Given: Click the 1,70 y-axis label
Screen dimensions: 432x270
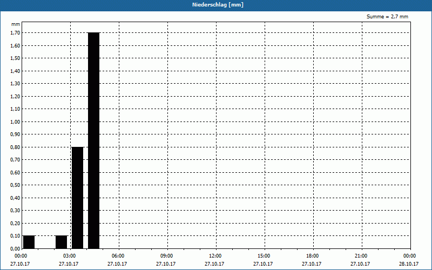Looking at the screenshot, I should coord(15,33).
